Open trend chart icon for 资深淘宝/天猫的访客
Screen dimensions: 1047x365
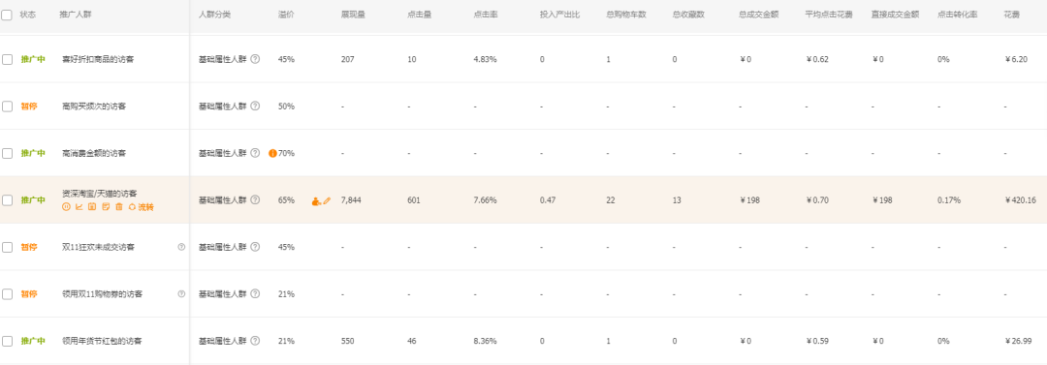coord(79,207)
